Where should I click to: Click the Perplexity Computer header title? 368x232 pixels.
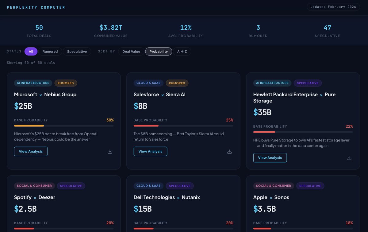[x=36, y=7]
